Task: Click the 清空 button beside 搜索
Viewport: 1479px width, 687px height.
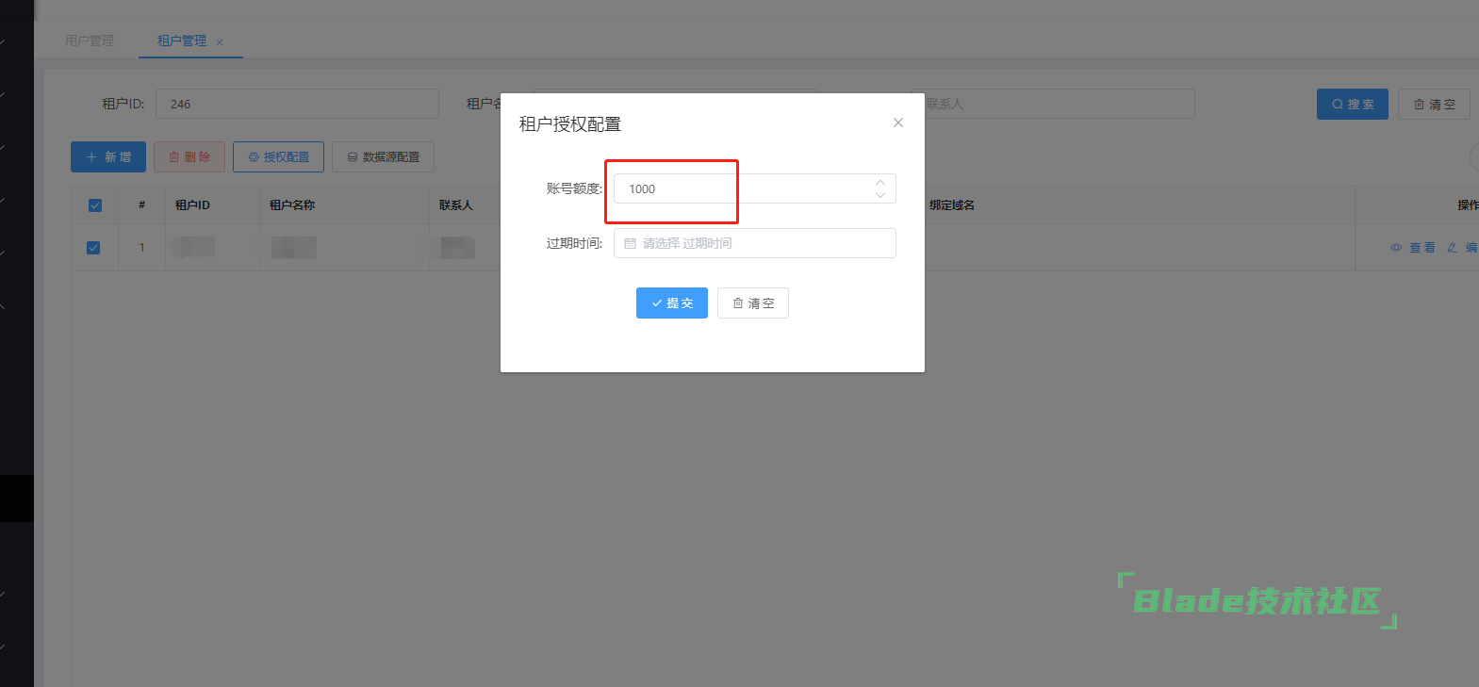Action: pos(1434,105)
